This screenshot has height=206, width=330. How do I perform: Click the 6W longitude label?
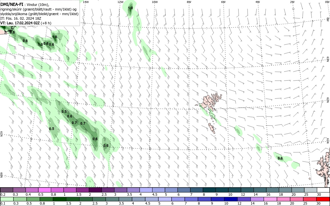(223, 2)
